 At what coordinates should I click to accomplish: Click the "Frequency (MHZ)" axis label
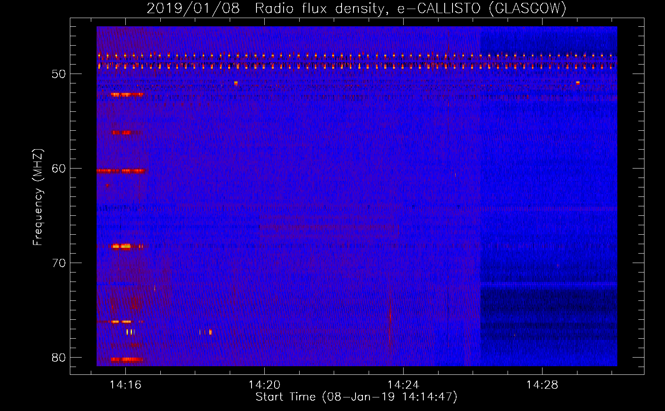tap(38, 197)
